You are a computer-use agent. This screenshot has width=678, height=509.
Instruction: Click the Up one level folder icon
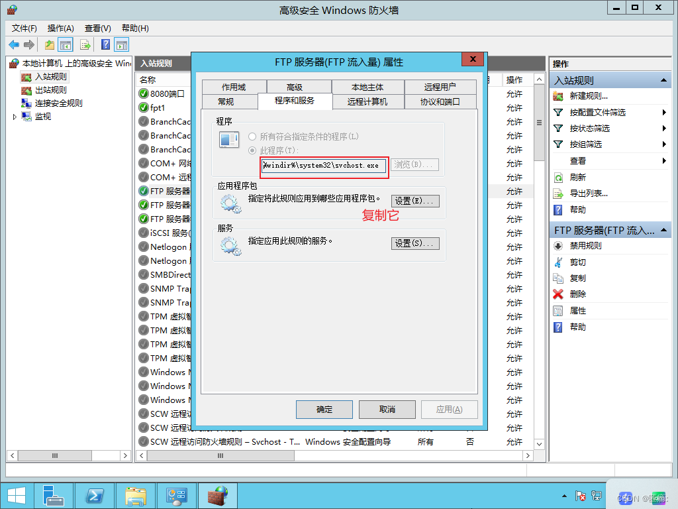point(50,44)
